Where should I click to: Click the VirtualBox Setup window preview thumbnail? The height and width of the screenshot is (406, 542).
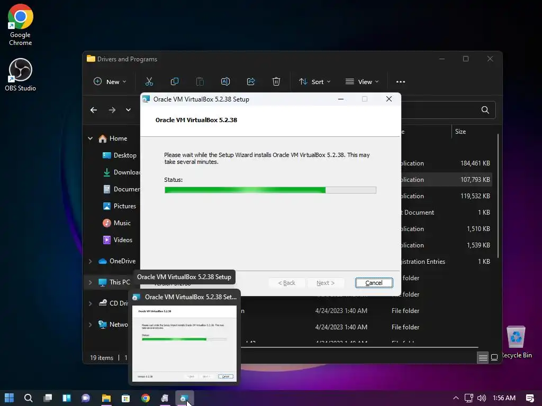[184, 344]
